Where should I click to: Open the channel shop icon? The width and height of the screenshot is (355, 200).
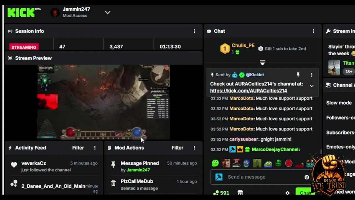coord(240,192)
